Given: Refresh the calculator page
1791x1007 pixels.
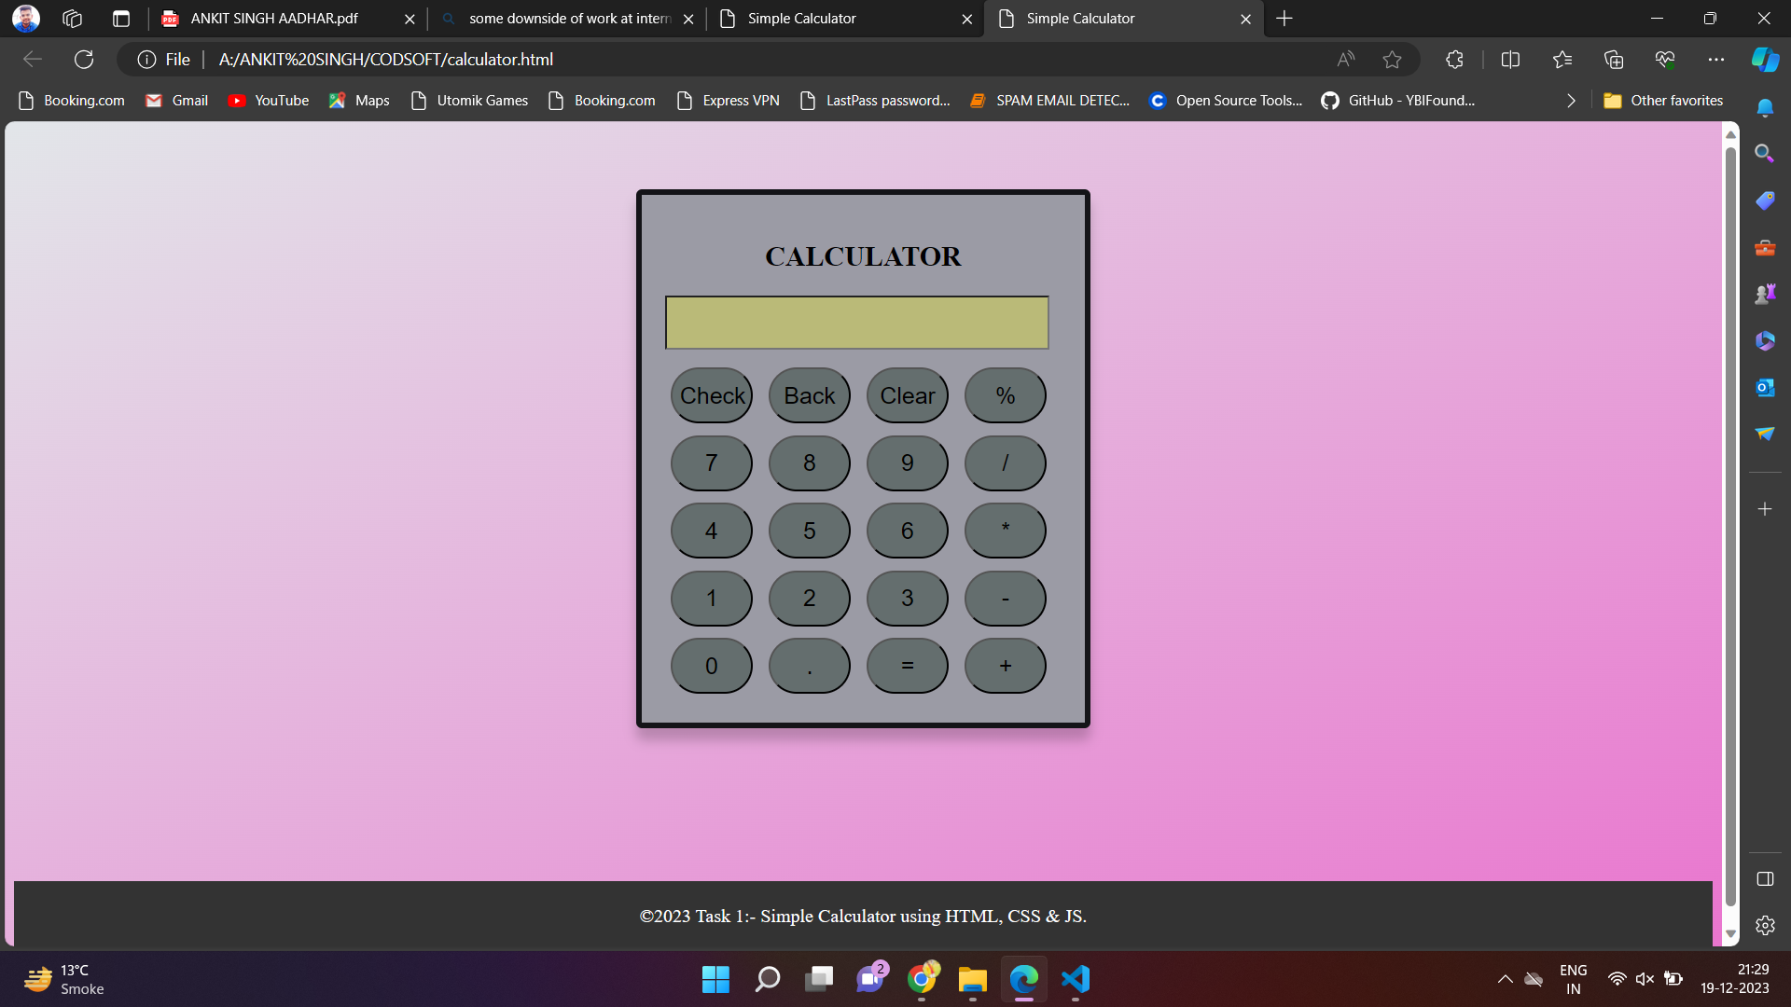Looking at the screenshot, I should [84, 59].
